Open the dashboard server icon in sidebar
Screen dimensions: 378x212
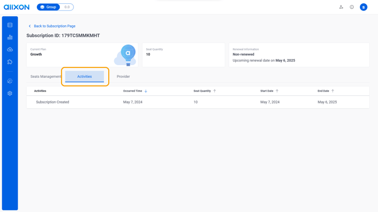(10, 25)
